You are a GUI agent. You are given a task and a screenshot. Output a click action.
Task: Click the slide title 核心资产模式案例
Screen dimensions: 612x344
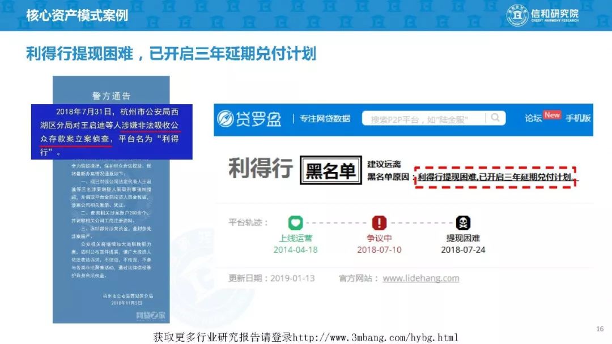(x=77, y=16)
